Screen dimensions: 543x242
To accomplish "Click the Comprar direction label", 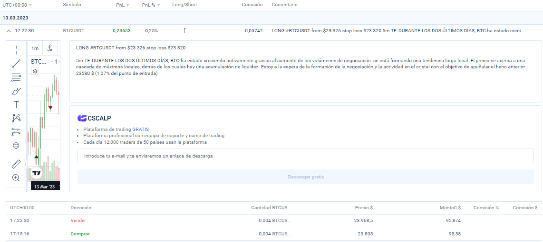I will coord(80,234).
